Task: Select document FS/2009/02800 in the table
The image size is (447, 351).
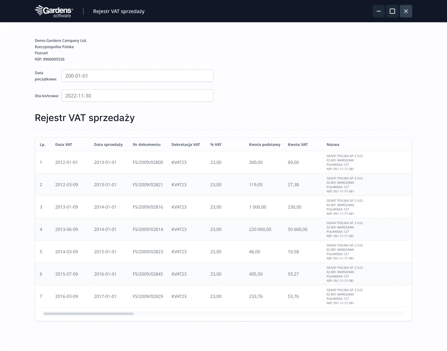Action: [148, 162]
